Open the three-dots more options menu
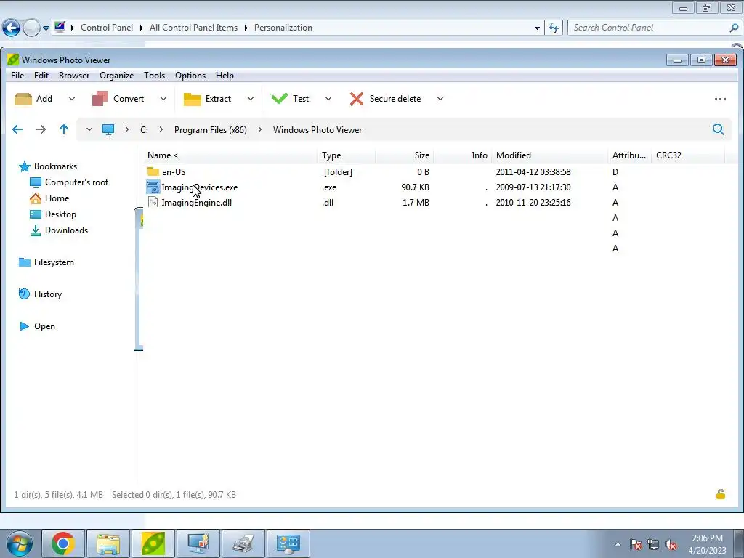 pos(720,99)
